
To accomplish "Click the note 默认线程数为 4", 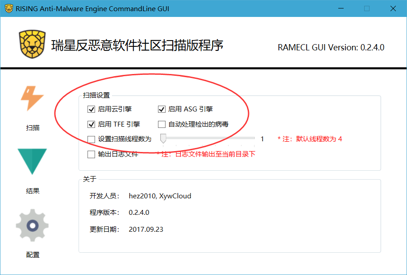I will (310, 139).
